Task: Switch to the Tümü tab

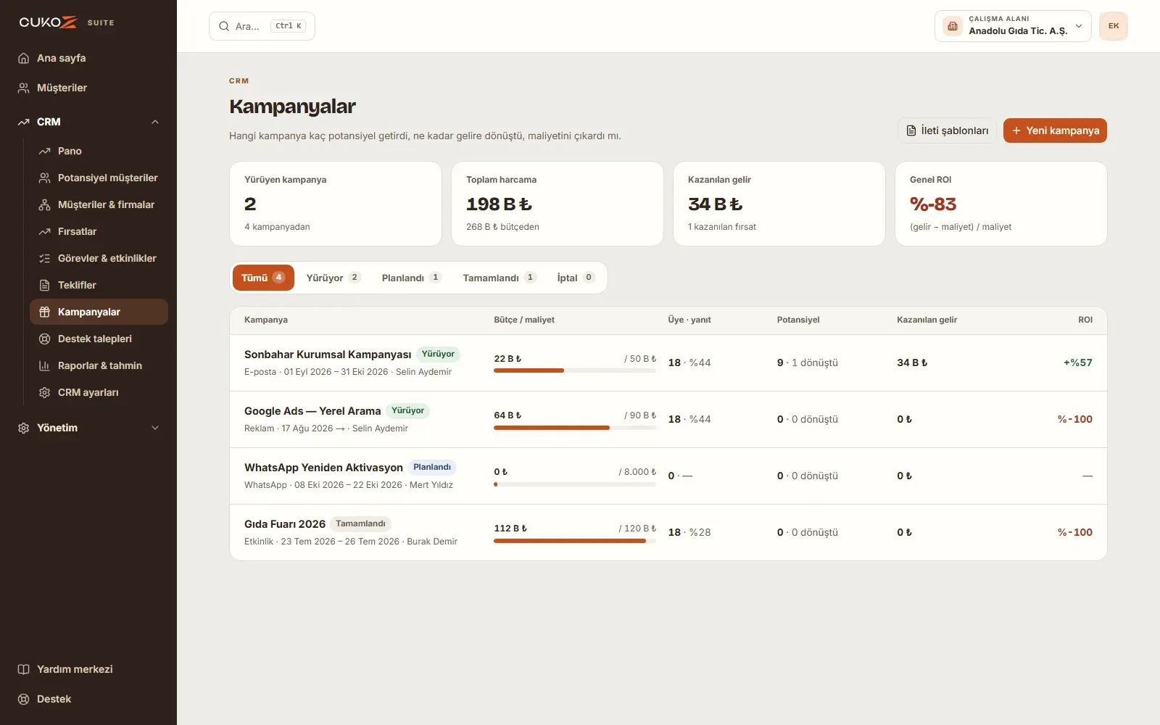Action: [x=263, y=278]
